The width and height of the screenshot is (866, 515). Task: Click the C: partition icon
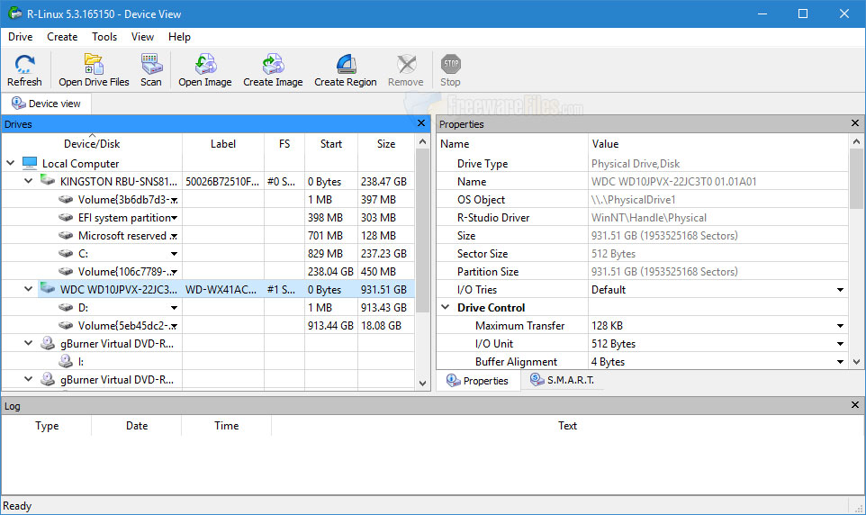[66, 254]
